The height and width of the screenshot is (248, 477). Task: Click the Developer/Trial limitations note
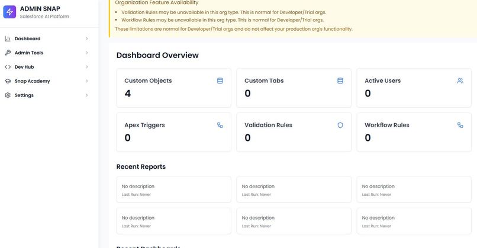pos(234,29)
